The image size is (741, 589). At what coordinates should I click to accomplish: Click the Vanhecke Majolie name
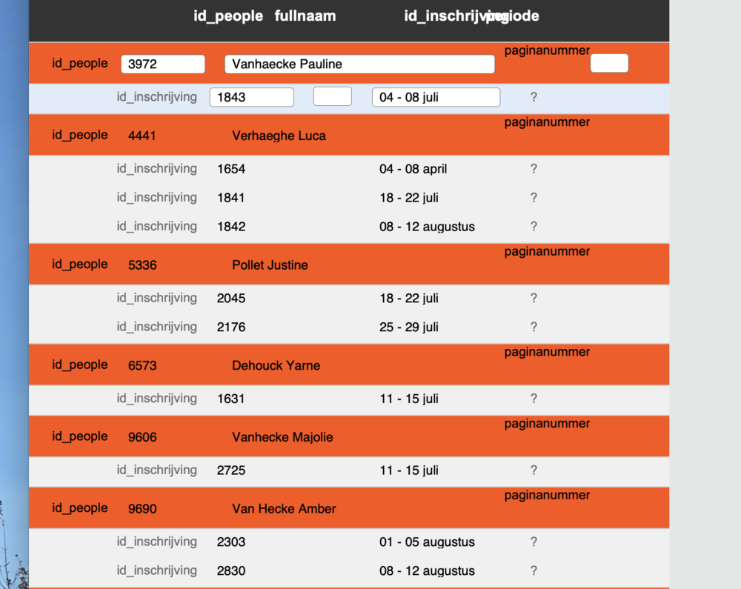pos(282,437)
